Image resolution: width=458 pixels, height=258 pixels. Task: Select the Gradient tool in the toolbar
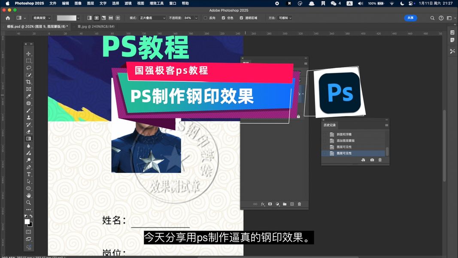point(28,139)
